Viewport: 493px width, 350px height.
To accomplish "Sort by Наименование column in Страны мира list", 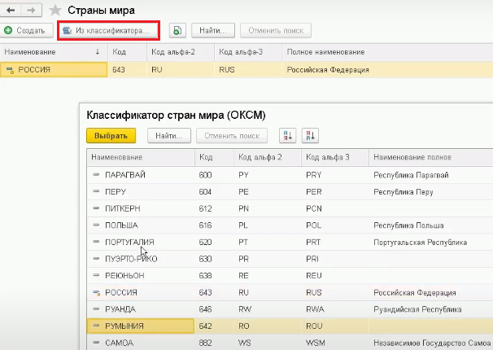I will 54,52.
